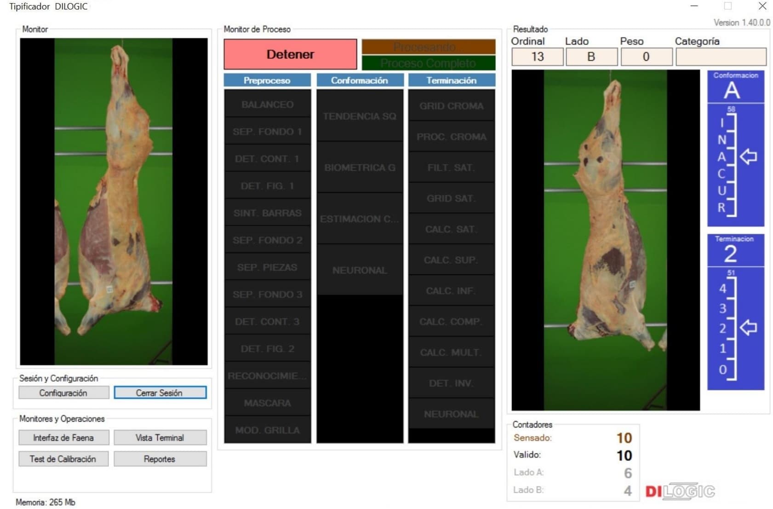The width and height of the screenshot is (773, 509).
Task: Select the Terminación column header
Action: 451,81
